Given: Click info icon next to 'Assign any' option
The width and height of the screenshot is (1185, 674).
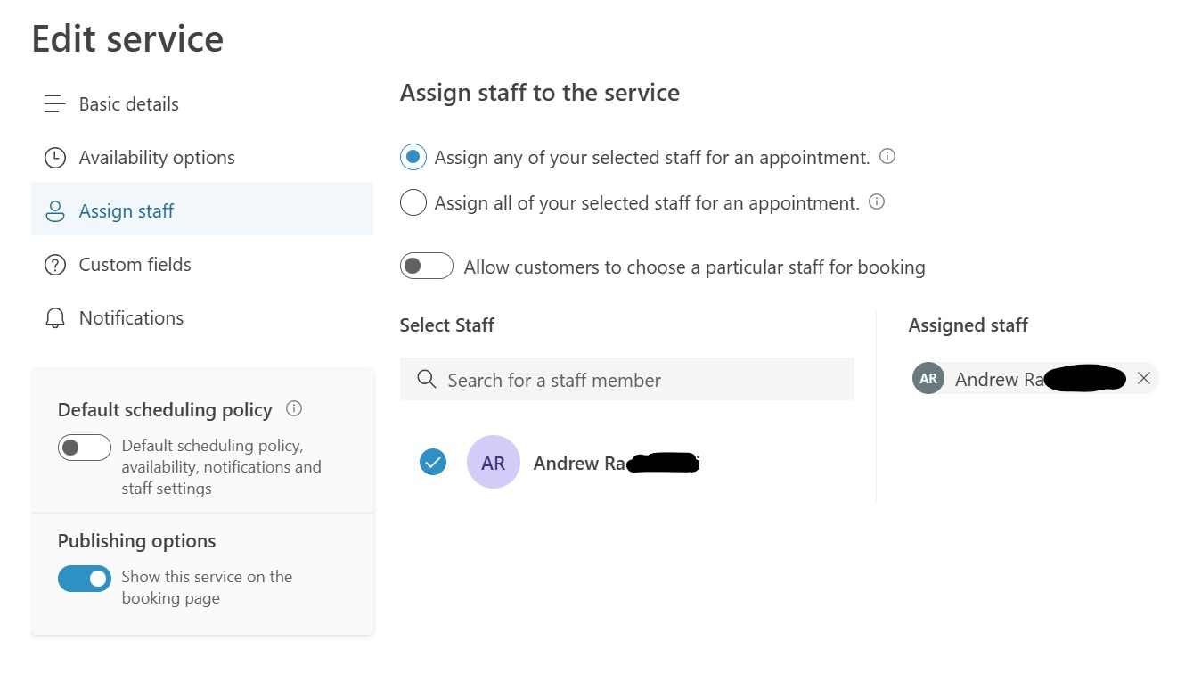Looking at the screenshot, I should [x=887, y=157].
